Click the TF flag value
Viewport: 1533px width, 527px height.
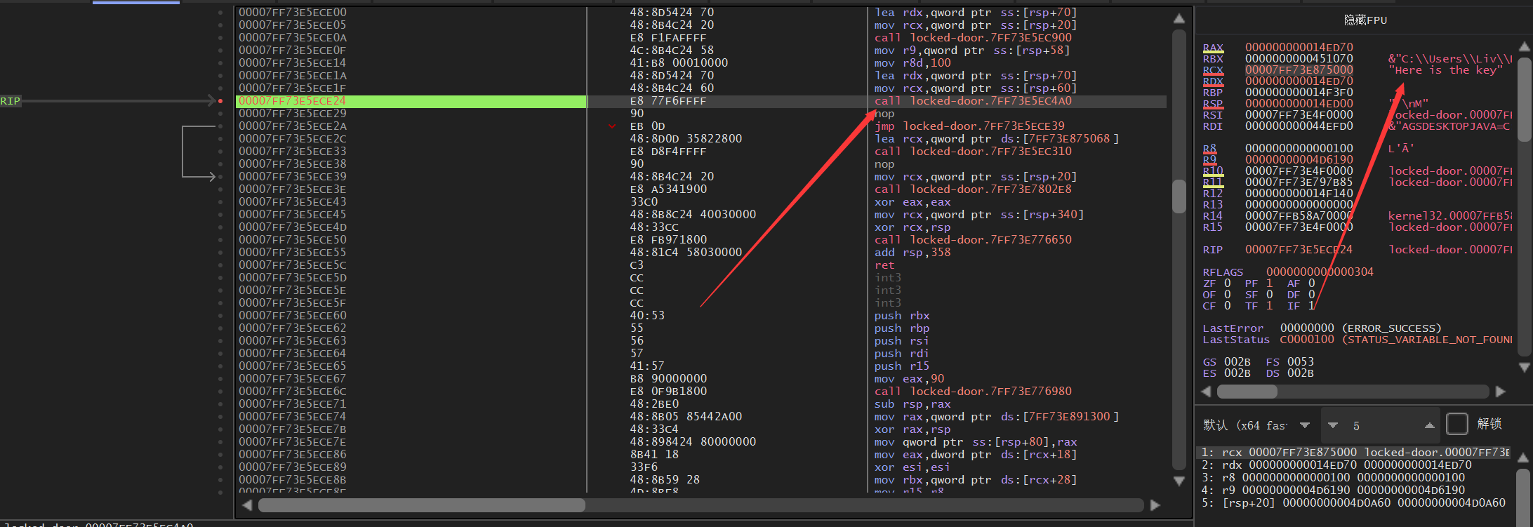point(1269,306)
